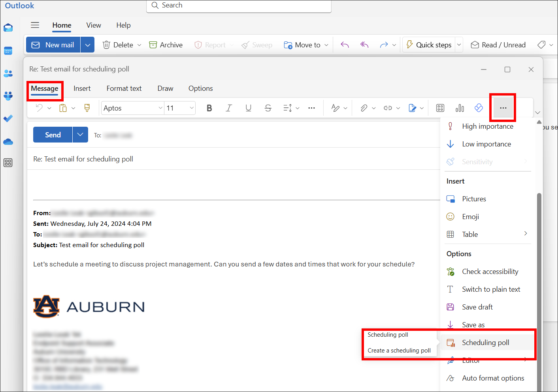The height and width of the screenshot is (392, 558).
Task: Choose Auto format options
Action: (488, 378)
